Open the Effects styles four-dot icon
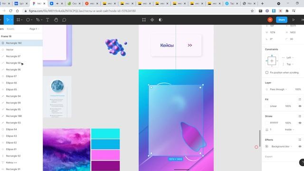This screenshot has width=304, height=171. (300, 140)
